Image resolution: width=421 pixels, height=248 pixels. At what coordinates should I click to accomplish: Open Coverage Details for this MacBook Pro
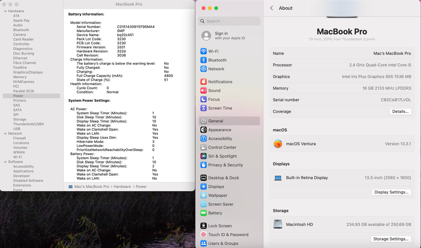(x=400, y=111)
